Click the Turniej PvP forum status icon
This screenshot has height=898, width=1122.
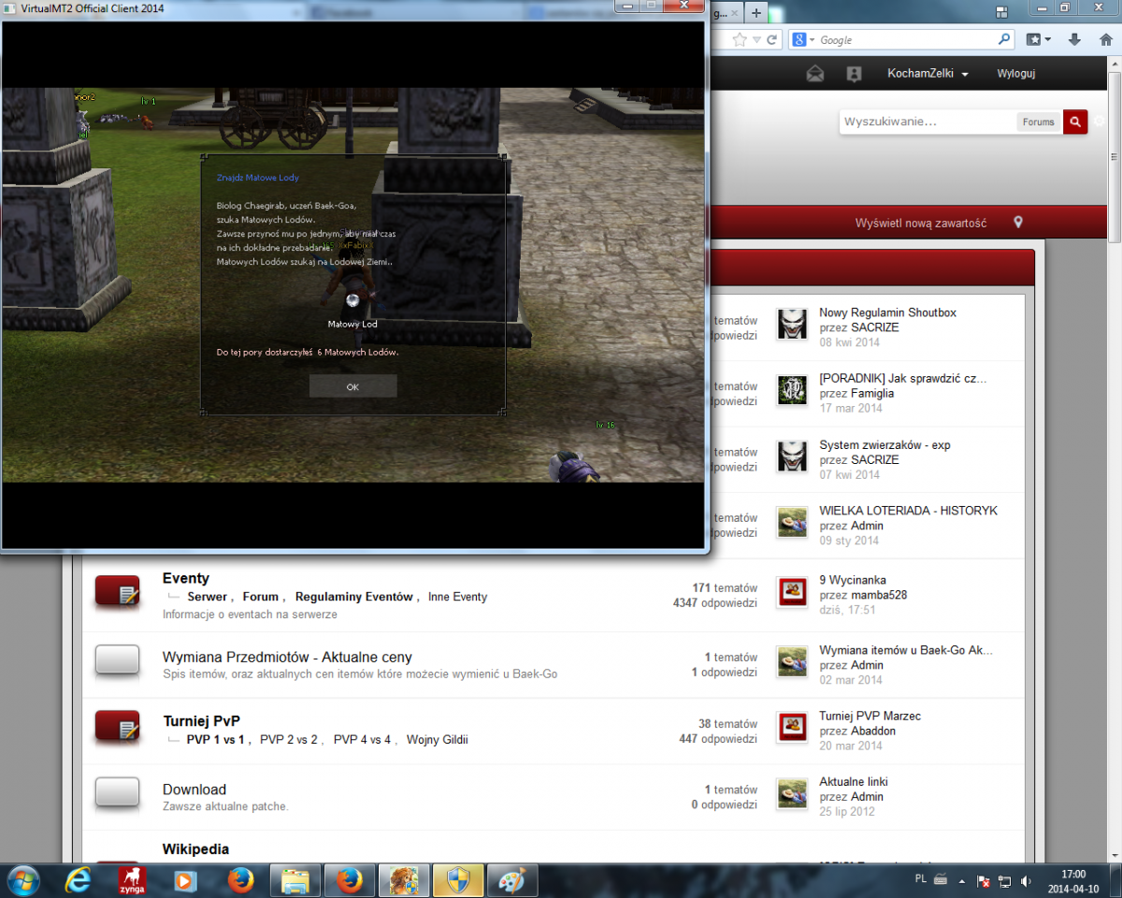[118, 727]
